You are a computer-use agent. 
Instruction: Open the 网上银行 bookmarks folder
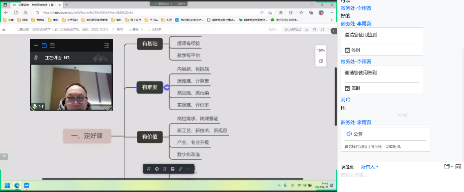[x=133, y=20]
